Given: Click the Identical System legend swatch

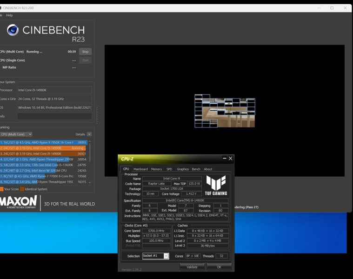Looking at the screenshot, I should click(x=22, y=189).
